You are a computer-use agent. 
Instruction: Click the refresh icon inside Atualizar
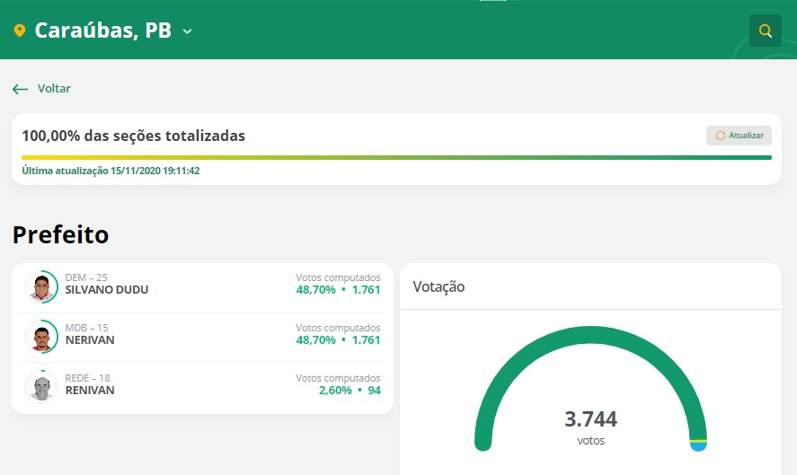(720, 136)
